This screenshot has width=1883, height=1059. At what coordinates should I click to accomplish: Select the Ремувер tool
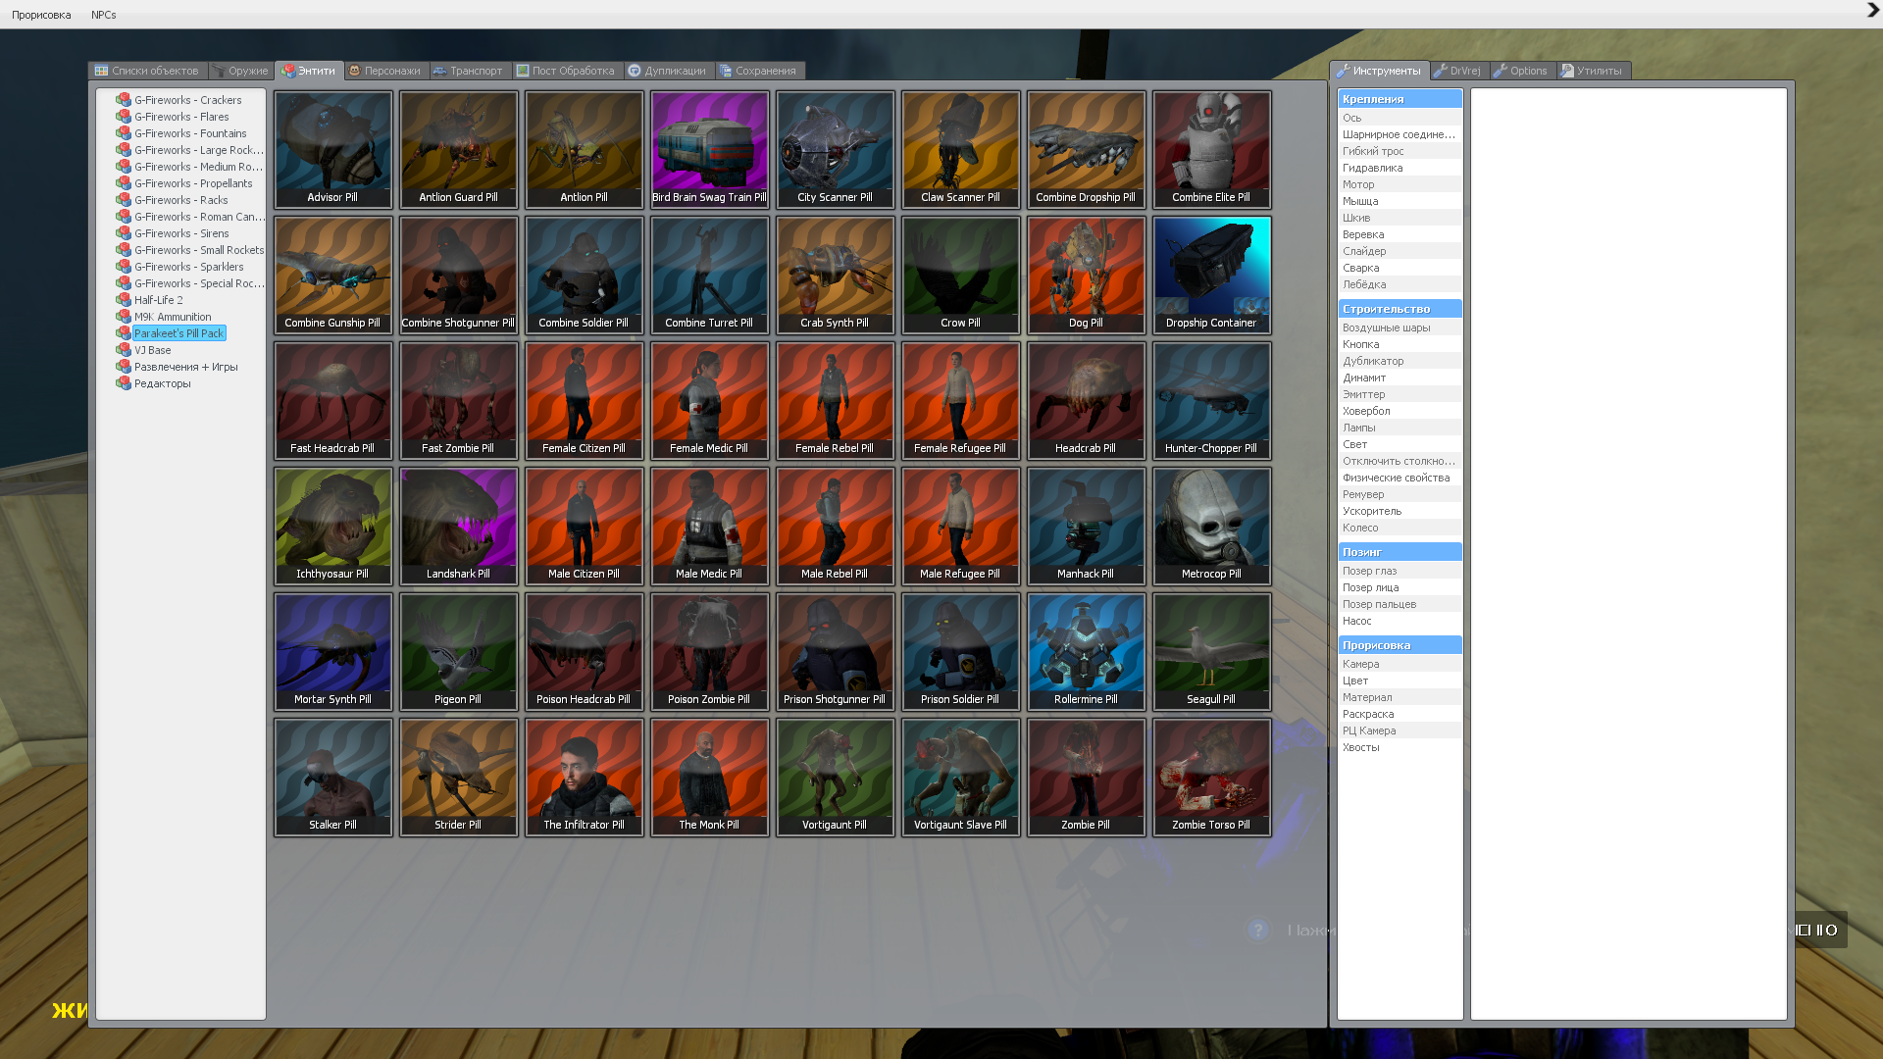tap(1400, 494)
